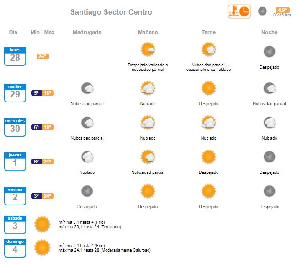Screen dimensions: 297x264
Task: Select the domingo 4 calendar icon
Action: pos(15,248)
